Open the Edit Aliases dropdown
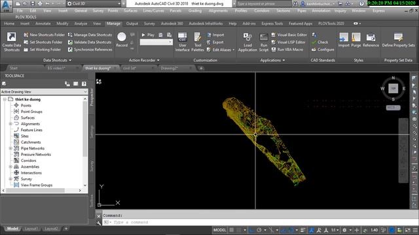This screenshot has width=419, height=235. [x=234, y=50]
